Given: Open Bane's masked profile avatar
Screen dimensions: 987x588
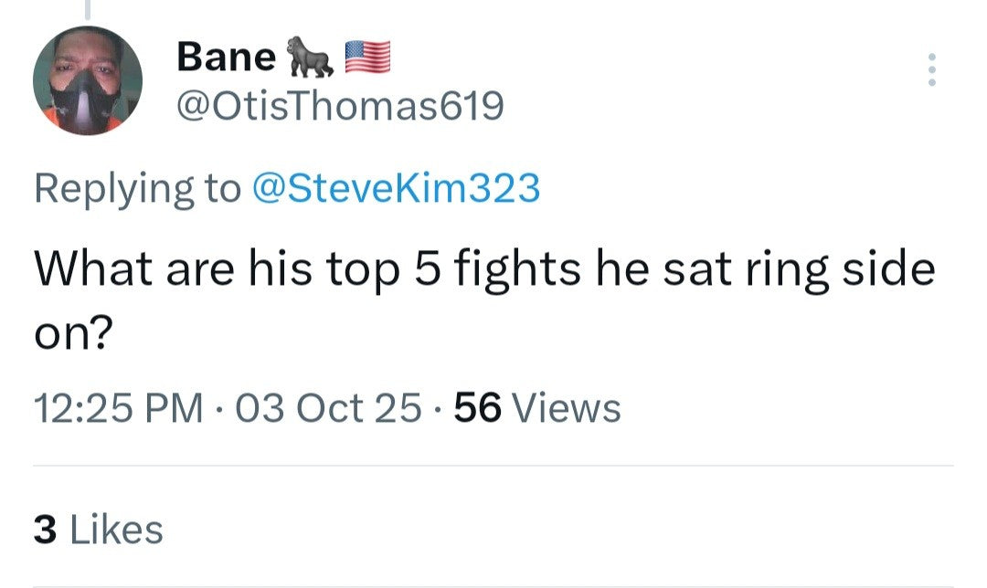Looking at the screenshot, I should [88, 81].
